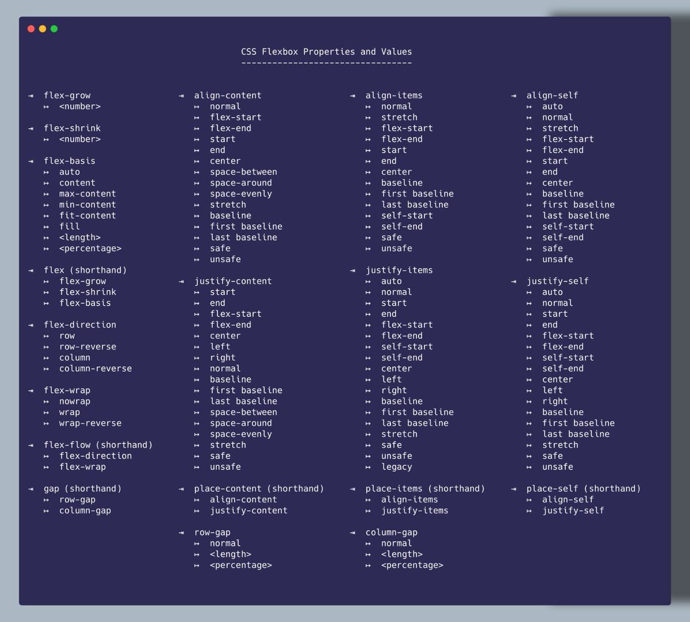Screen dimensions: 690x622
Task: Click the 'place-items (shorthand)' heading
Action: click(425, 489)
